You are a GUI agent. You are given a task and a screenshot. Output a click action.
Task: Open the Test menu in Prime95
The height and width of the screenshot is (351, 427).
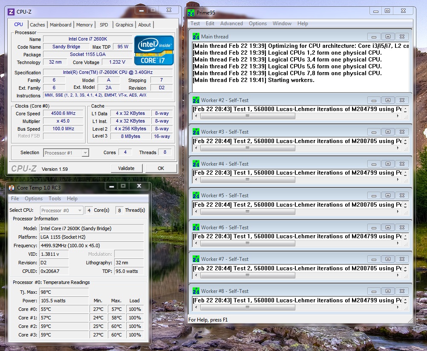195,23
